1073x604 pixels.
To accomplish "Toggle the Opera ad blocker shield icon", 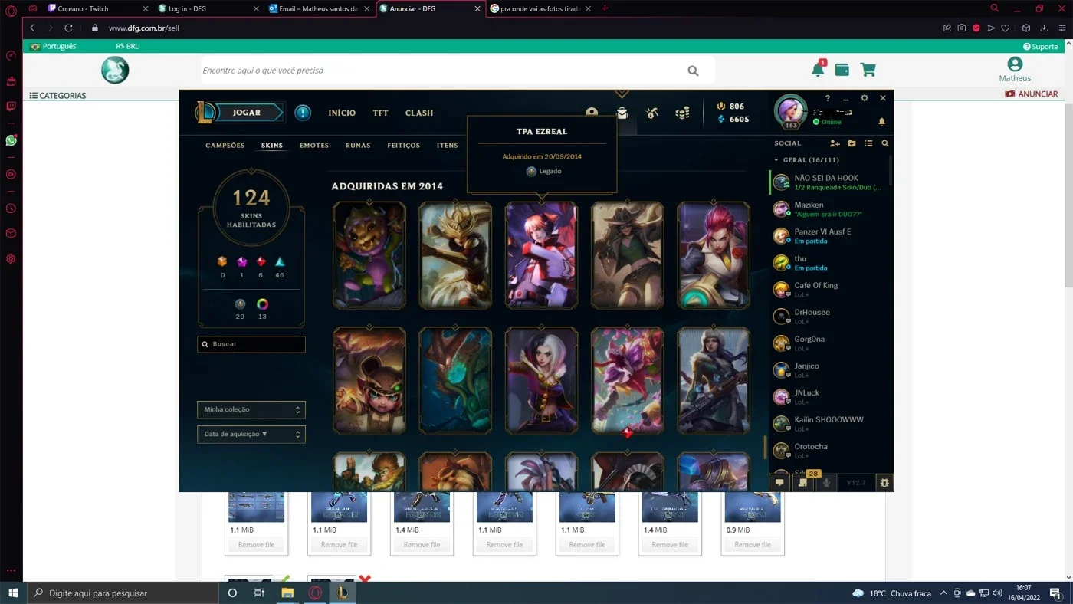I will pyautogui.click(x=976, y=28).
